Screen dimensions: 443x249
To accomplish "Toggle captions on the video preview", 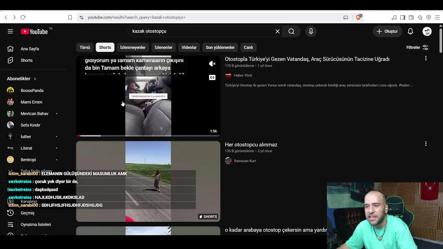I will (212, 77).
